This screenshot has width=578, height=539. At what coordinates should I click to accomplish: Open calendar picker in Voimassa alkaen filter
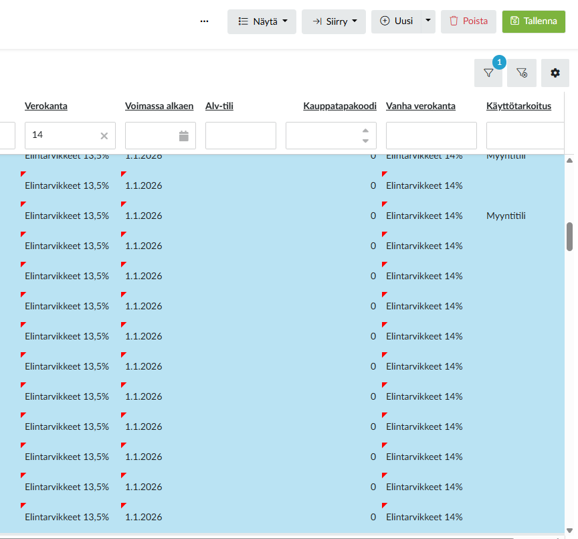(x=183, y=136)
